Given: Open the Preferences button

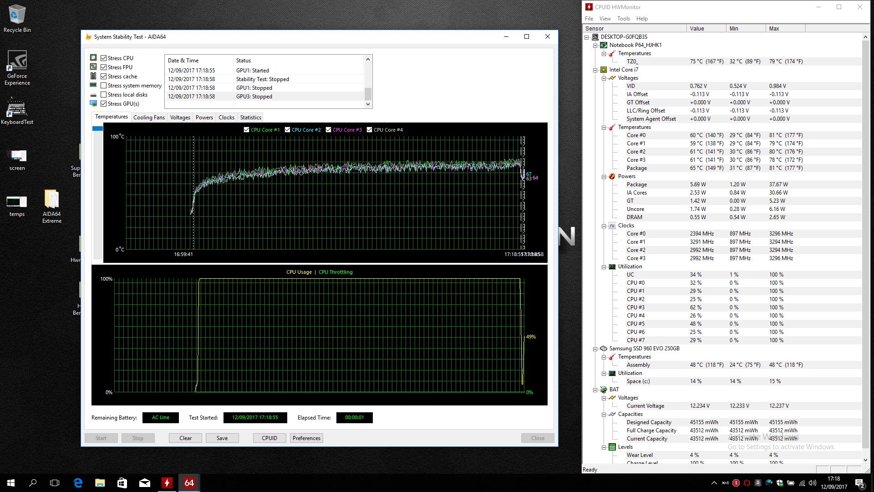Looking at the screenshot, I should (x=306, y=438).
